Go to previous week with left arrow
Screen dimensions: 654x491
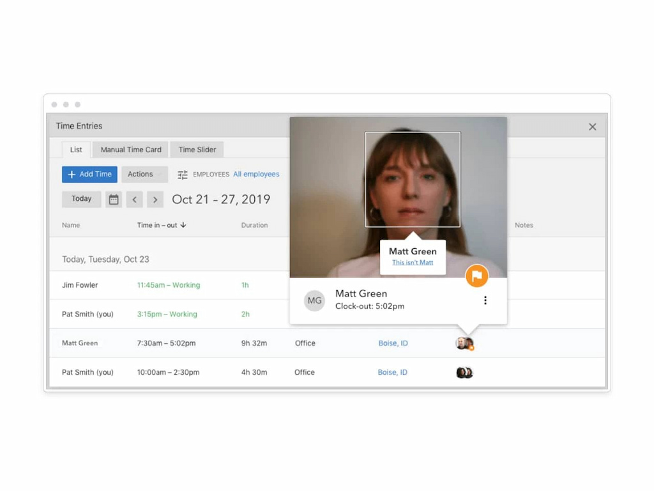[134, 199]
